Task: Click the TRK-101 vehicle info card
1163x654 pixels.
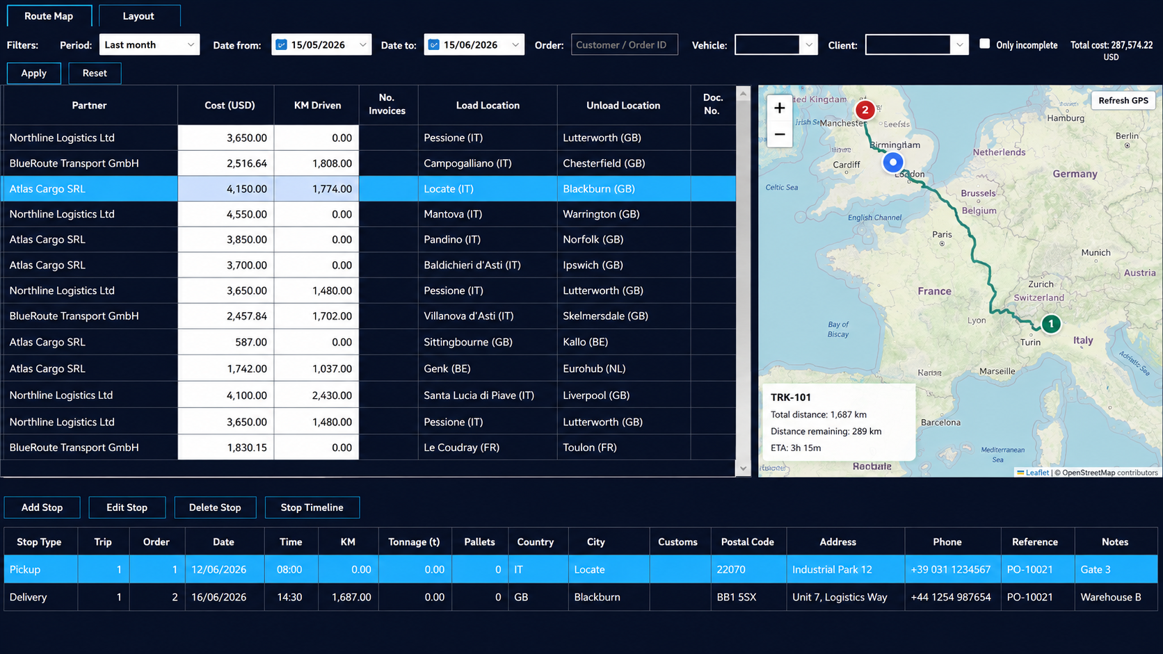Action: pos(838,422)
